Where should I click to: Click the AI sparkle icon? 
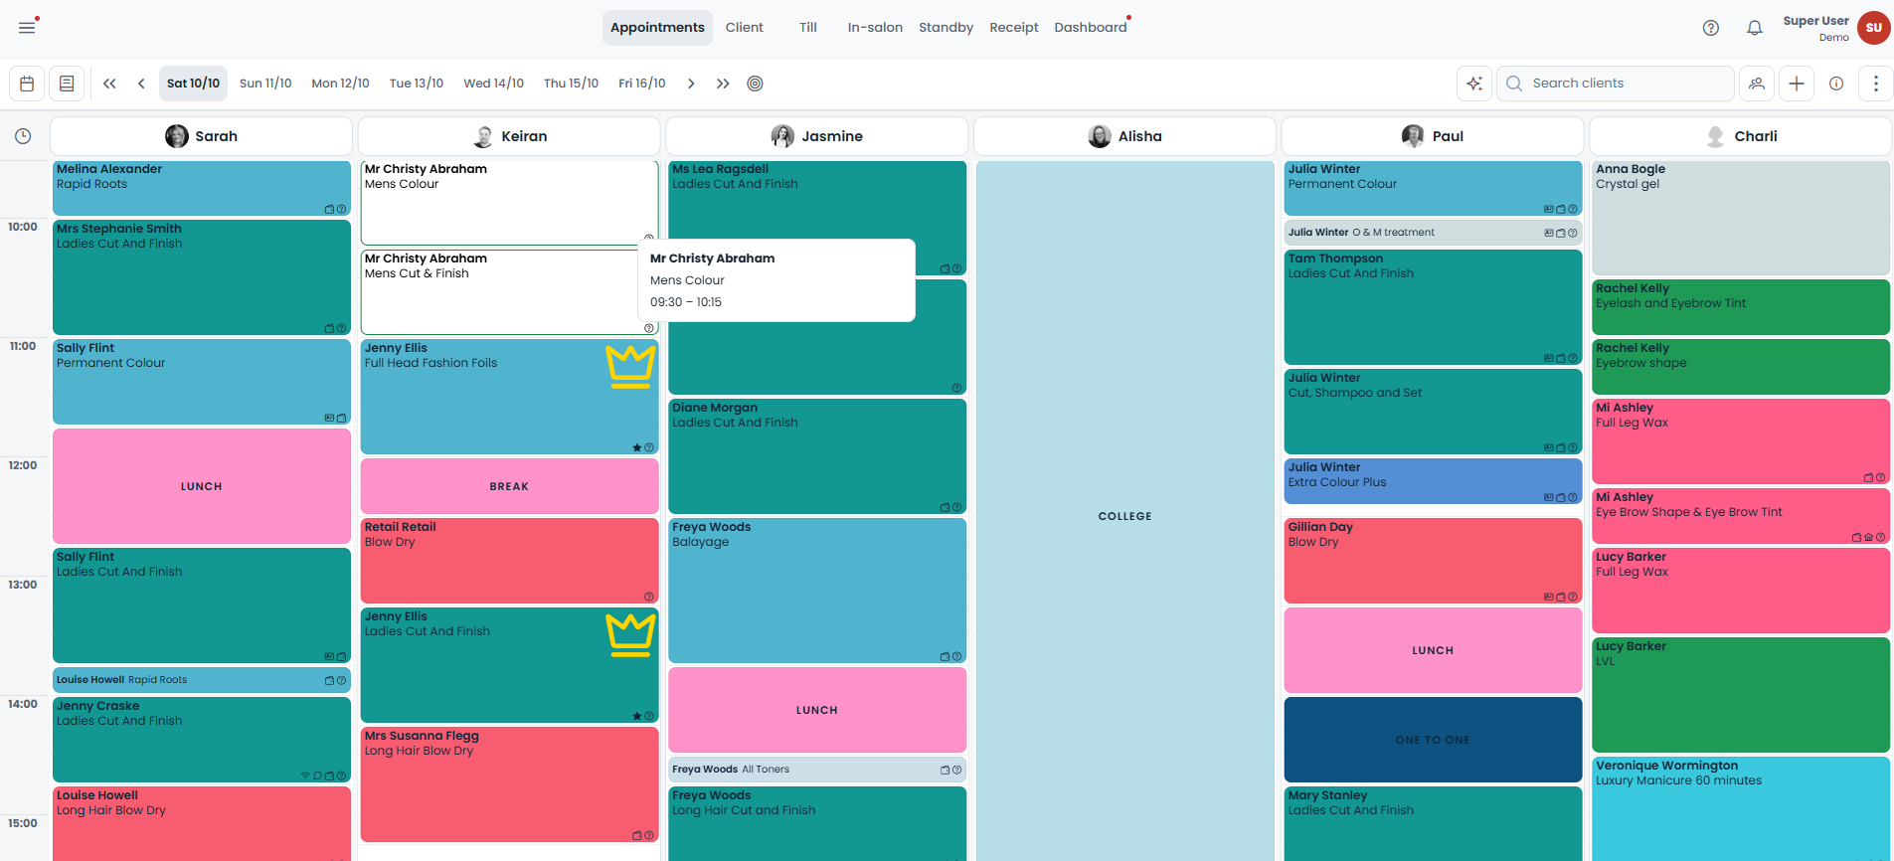point(1474,84)
